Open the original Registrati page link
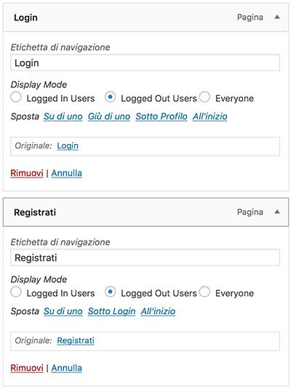This screenshot has width=291, height=389. point(76,340)
